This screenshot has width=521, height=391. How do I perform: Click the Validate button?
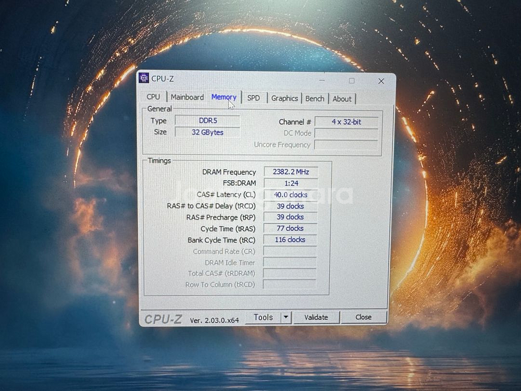coord(316,317)
